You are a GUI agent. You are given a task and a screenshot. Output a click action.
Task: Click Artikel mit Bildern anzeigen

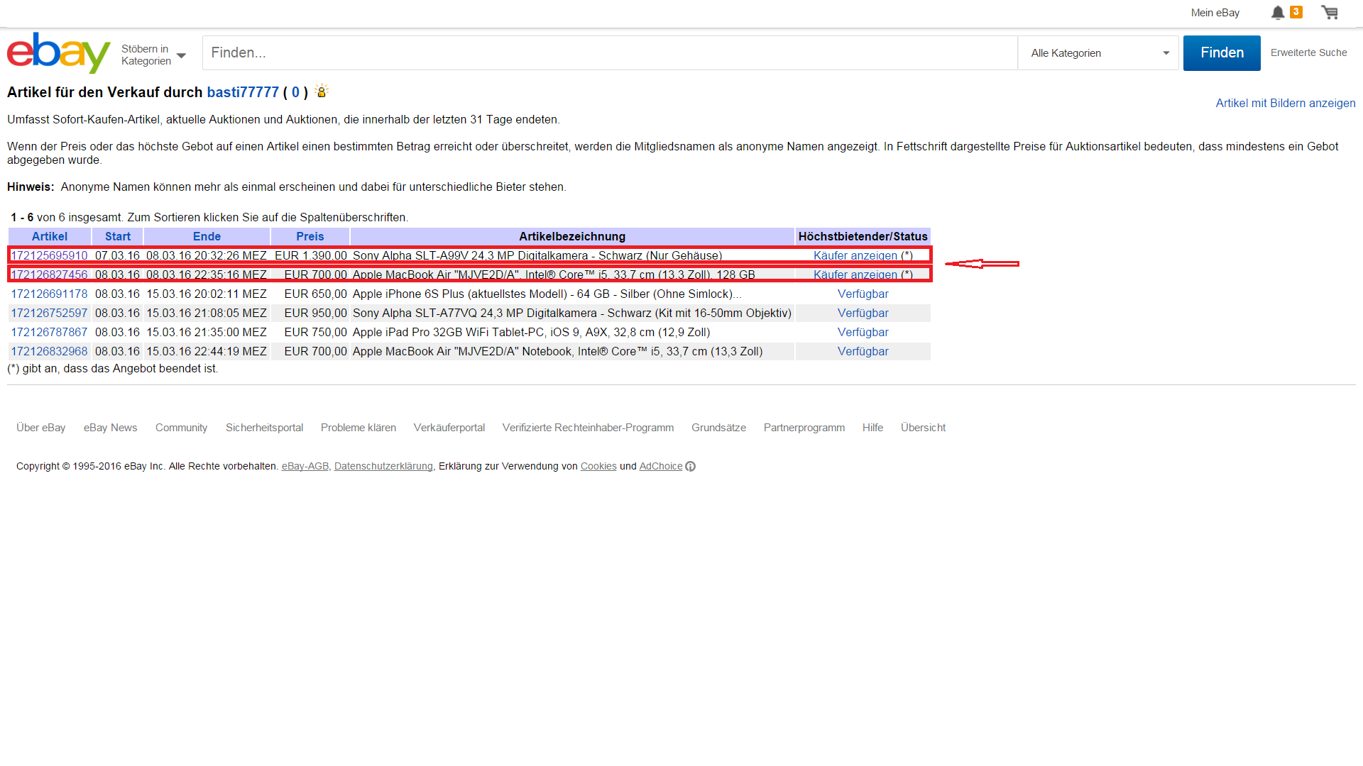pos(1286,103)
